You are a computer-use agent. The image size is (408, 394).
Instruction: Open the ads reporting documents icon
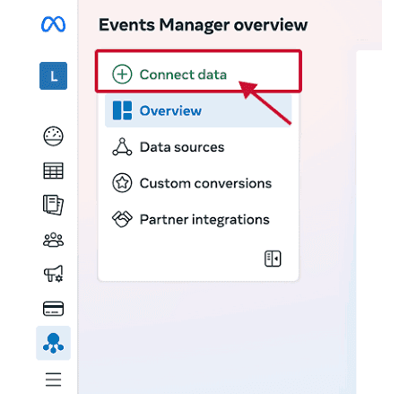pyautogui.click(x=53, y=205)
